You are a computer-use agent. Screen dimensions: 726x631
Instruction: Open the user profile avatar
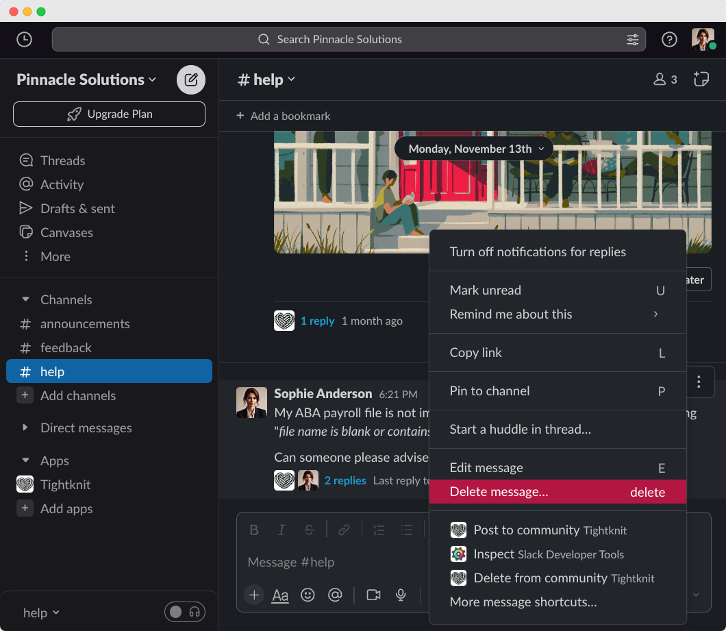(x=703, y=39)
